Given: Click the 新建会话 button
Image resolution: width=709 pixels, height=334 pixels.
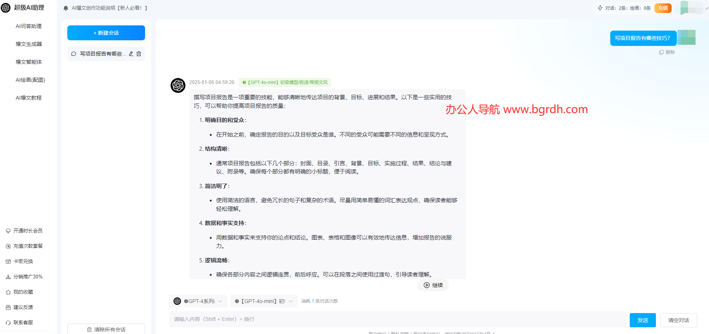Looking at the screenshot, I should [106, 33].
